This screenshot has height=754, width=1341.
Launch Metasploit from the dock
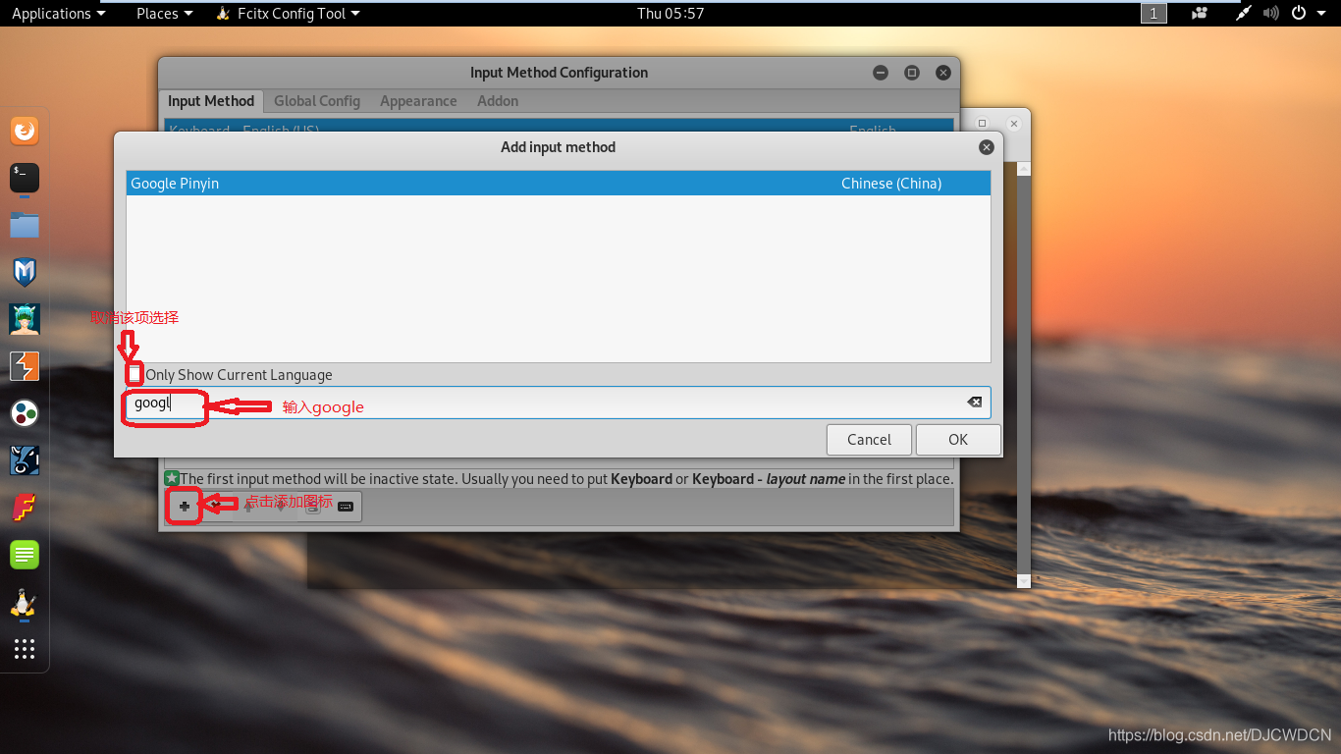pyautogui.click(x=25, y=272)
